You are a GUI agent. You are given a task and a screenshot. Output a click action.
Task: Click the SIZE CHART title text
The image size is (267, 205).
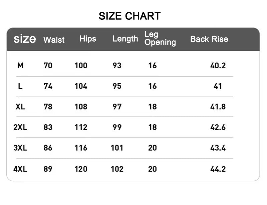point(129,16)
